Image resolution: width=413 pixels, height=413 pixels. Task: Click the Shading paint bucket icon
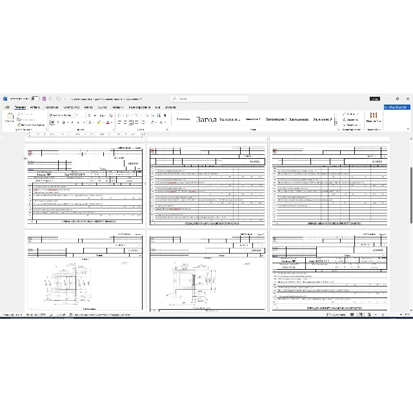[152, 123]
